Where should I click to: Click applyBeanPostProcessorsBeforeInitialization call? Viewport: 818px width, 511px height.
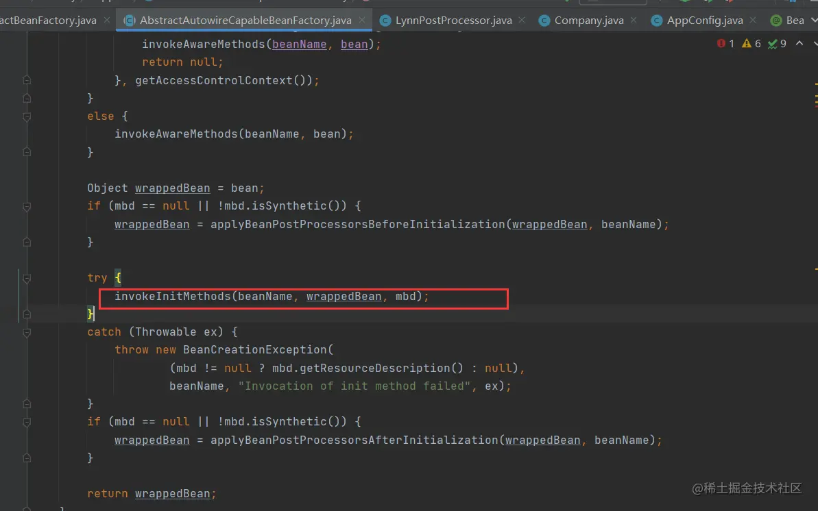tap(358, 224)
